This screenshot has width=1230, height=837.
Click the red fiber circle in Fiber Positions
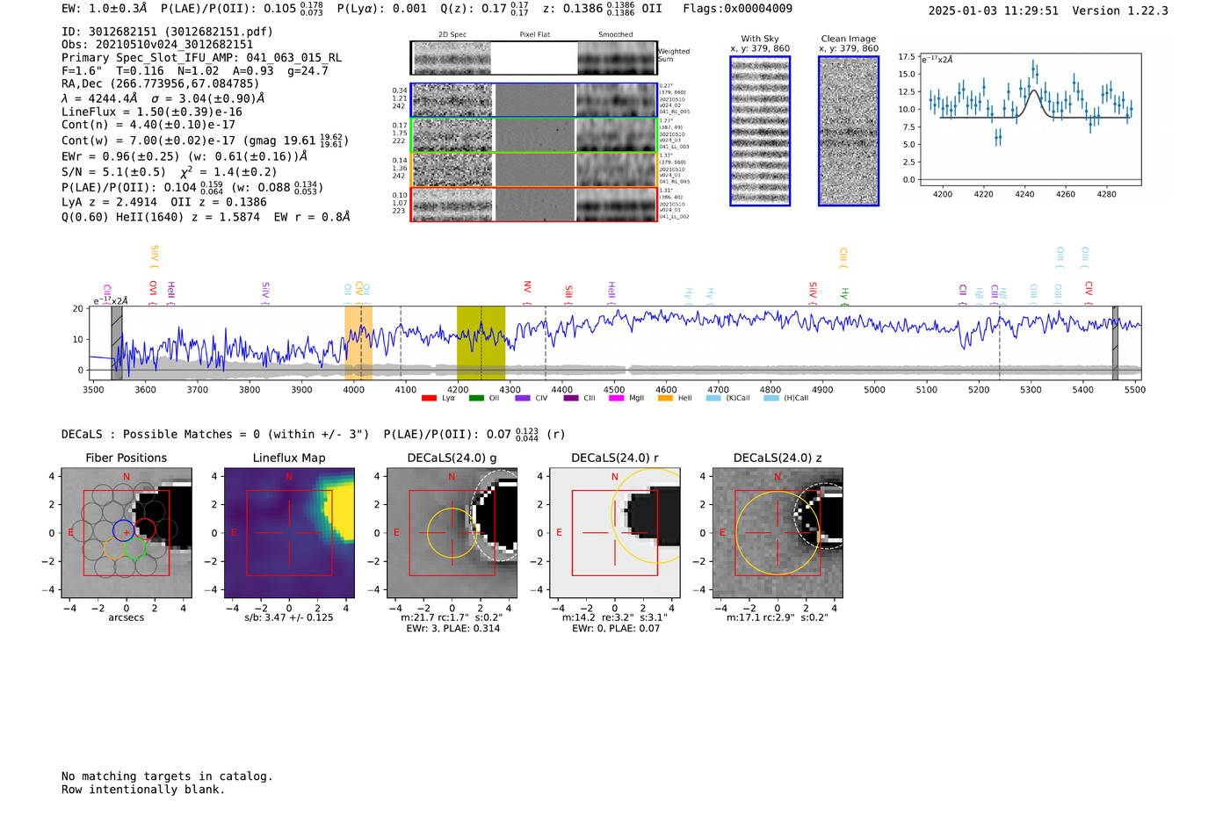tap(145, 530)
